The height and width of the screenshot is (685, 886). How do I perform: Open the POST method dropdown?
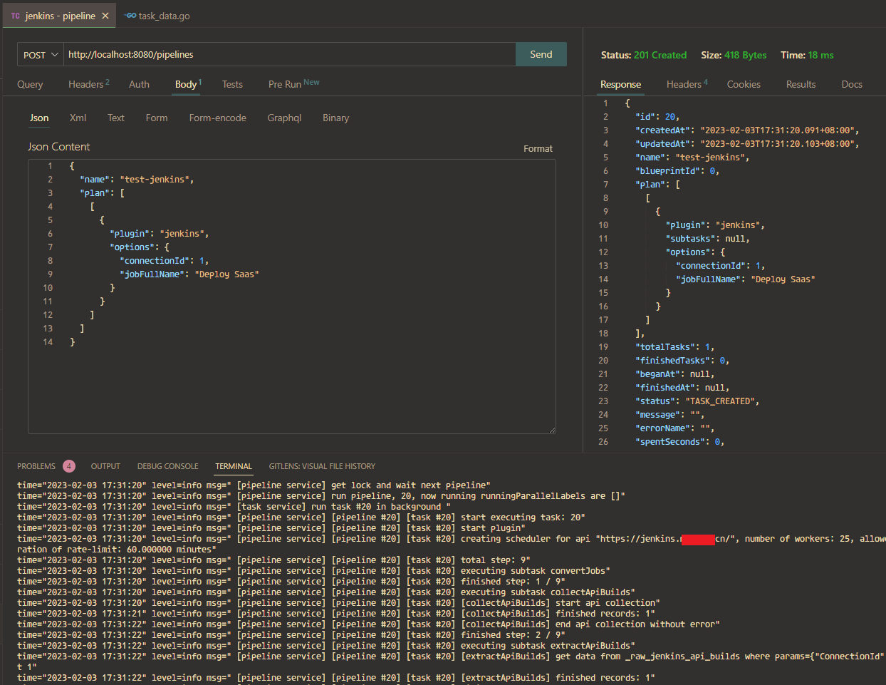coord(41,55)
